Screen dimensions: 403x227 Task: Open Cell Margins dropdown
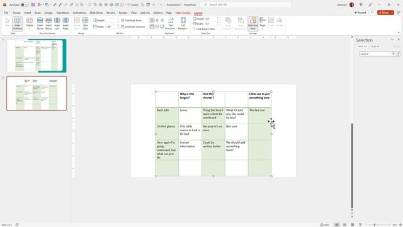point(183,23)
